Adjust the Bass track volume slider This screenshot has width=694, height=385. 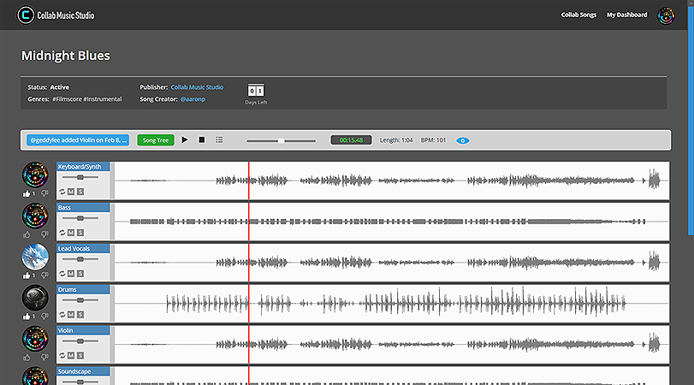pyautogui.click(x=80, y=218)
